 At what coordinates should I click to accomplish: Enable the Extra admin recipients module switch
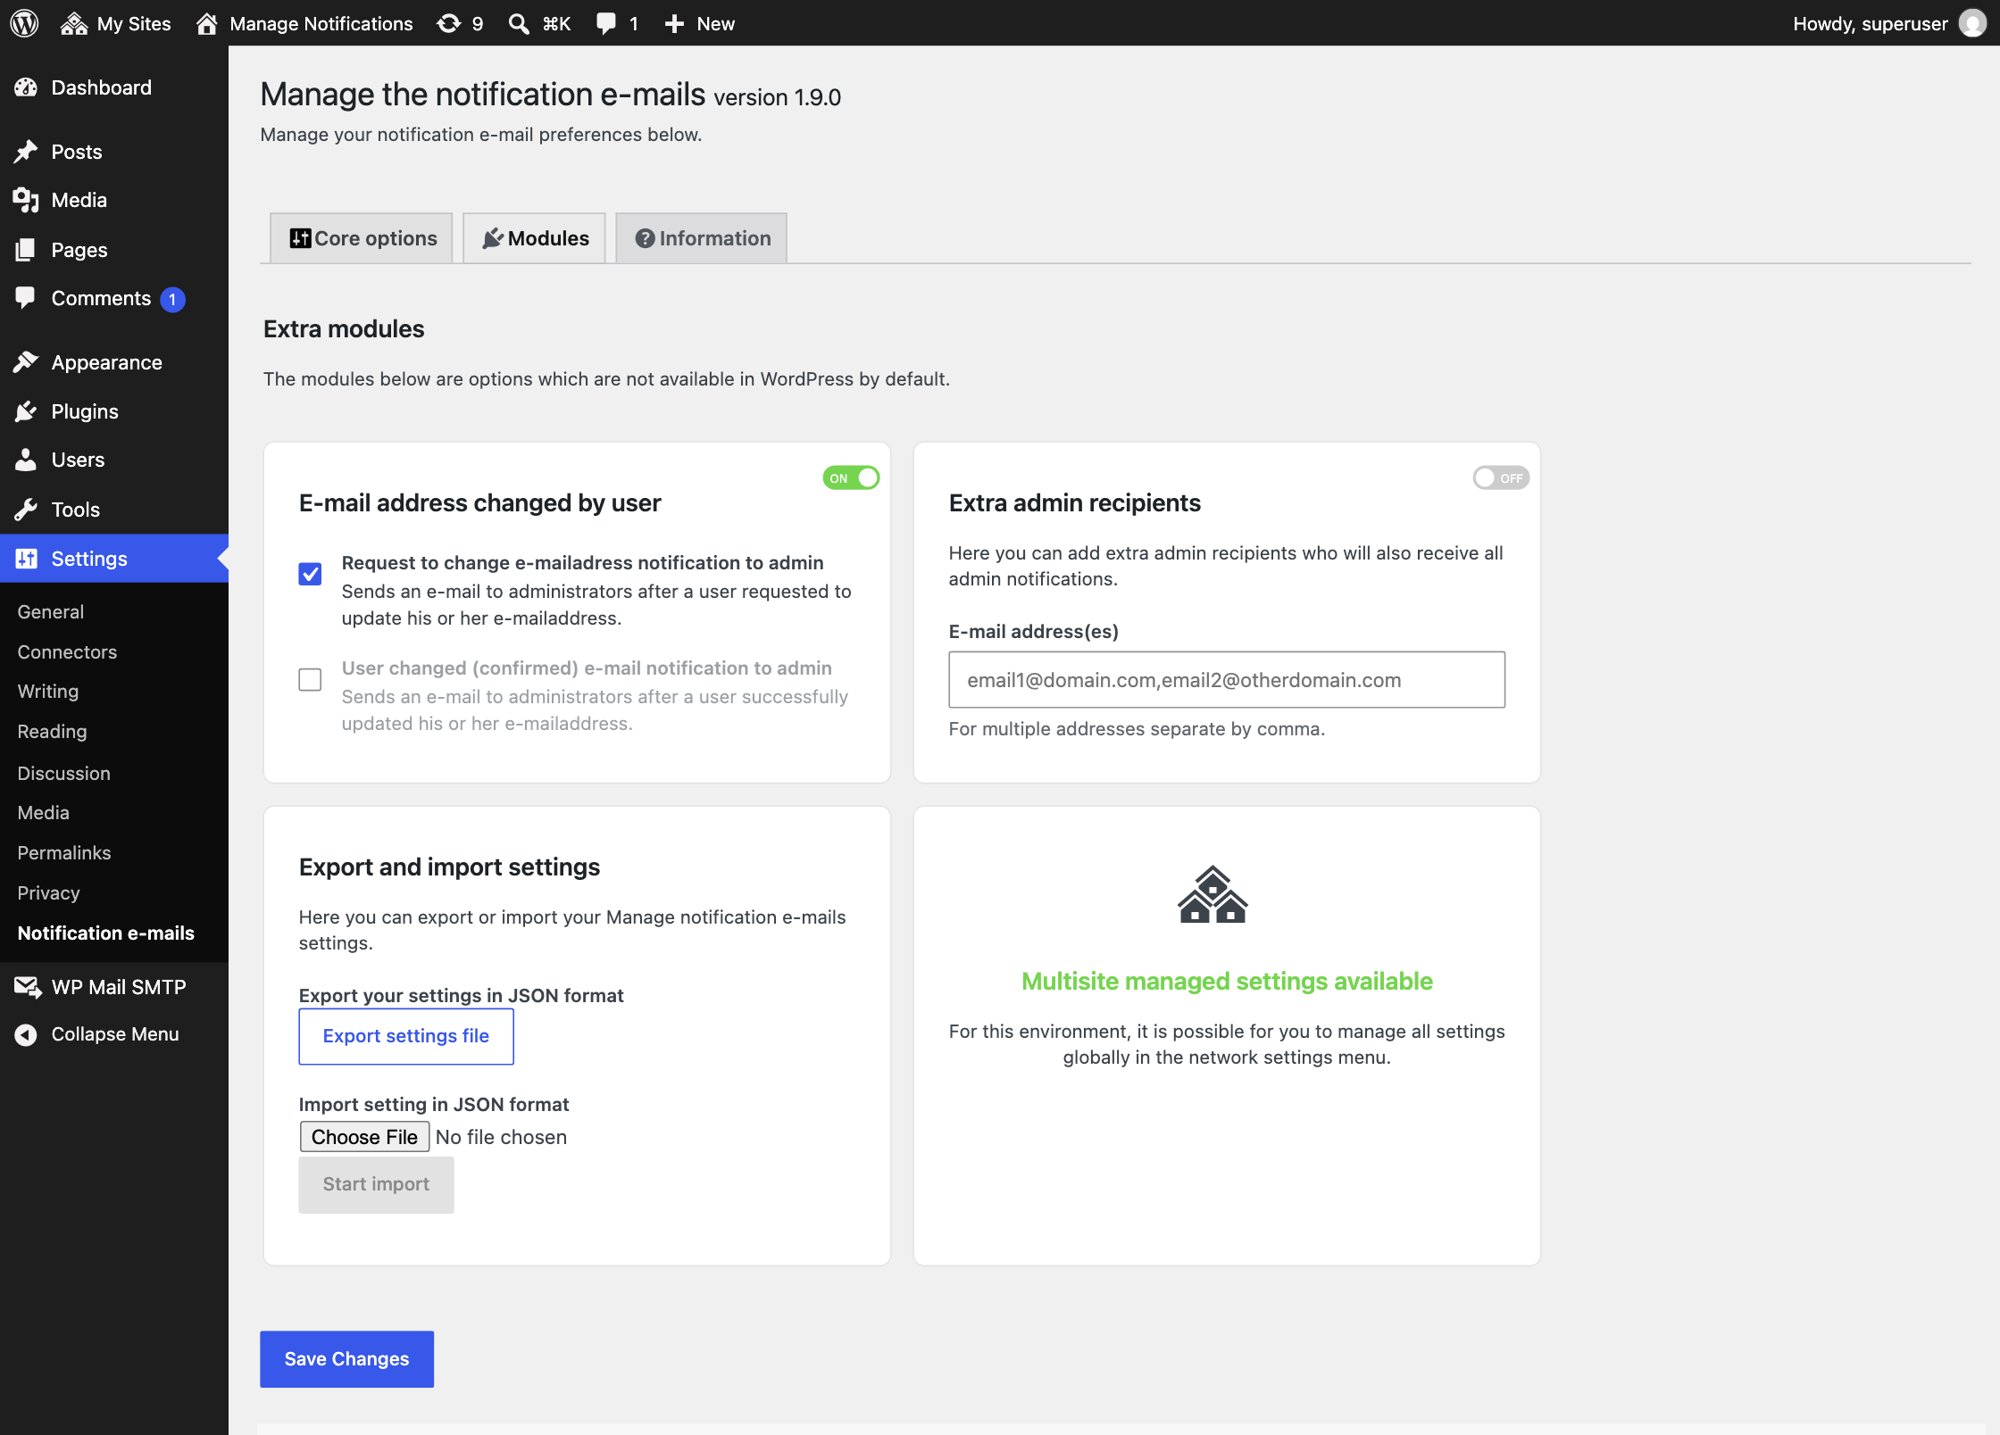pos(1501,478)
